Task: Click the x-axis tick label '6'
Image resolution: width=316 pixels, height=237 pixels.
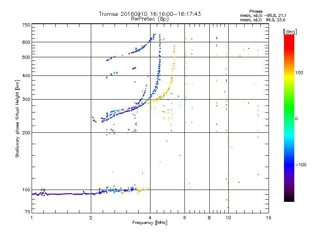Action: pyautogui.click(x=184, y=218)
